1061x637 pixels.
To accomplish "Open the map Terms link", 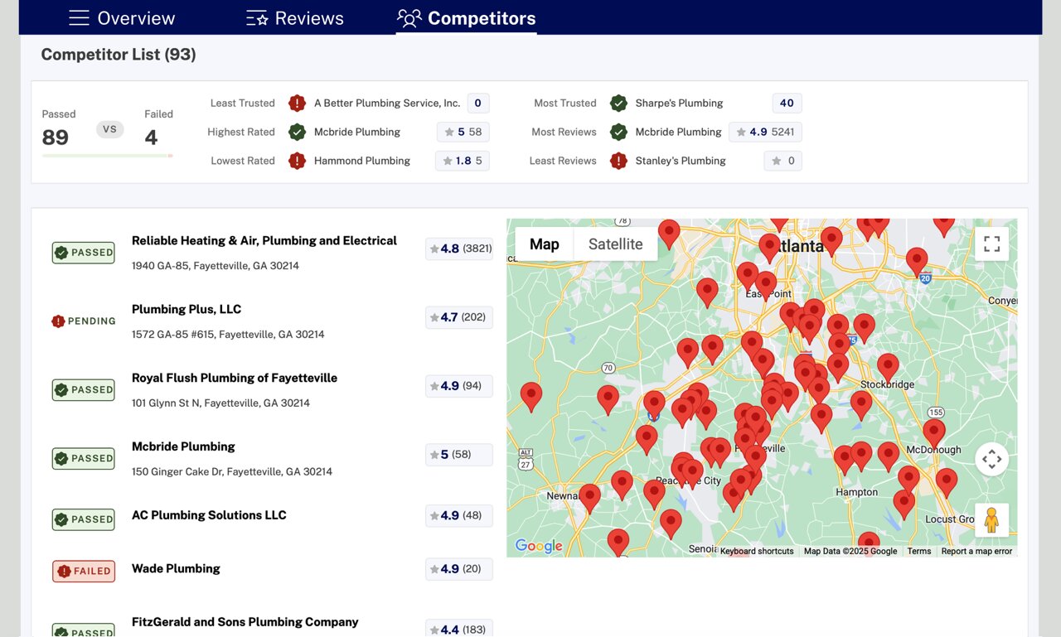I will coord(918,551).
